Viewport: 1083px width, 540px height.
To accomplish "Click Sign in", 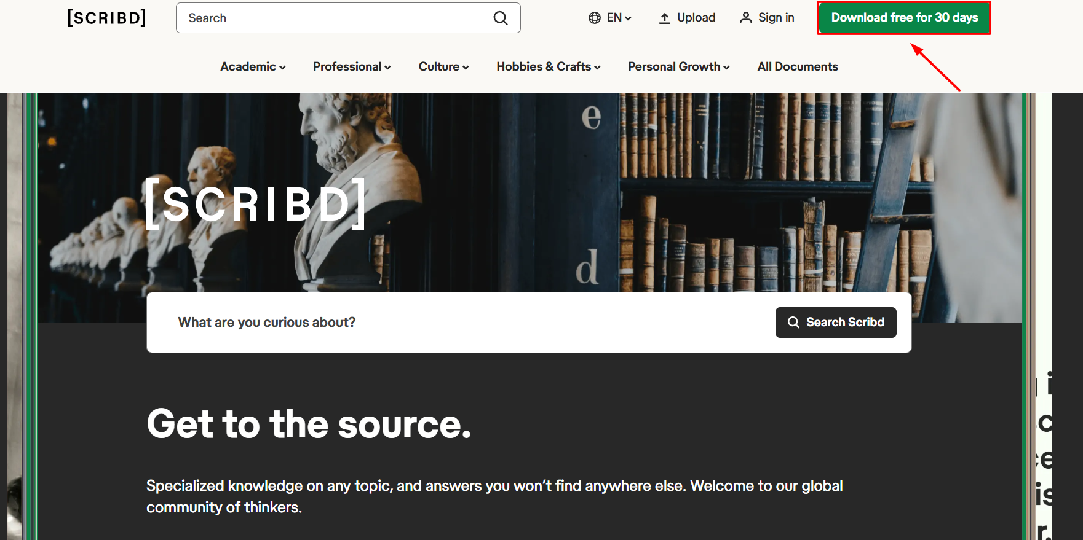I will click(x=767, y=18).
